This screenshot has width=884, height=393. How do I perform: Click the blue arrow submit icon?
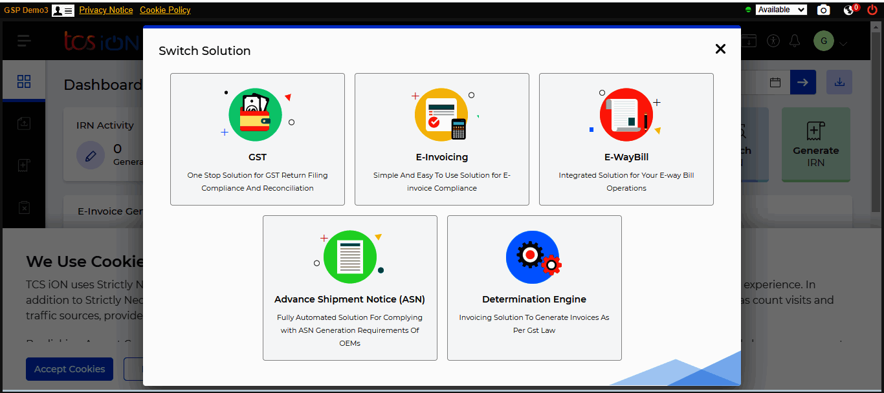(803, 82)
